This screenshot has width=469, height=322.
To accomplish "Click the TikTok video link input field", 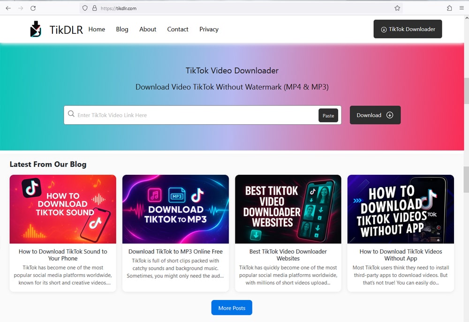I will click(188, 114).
